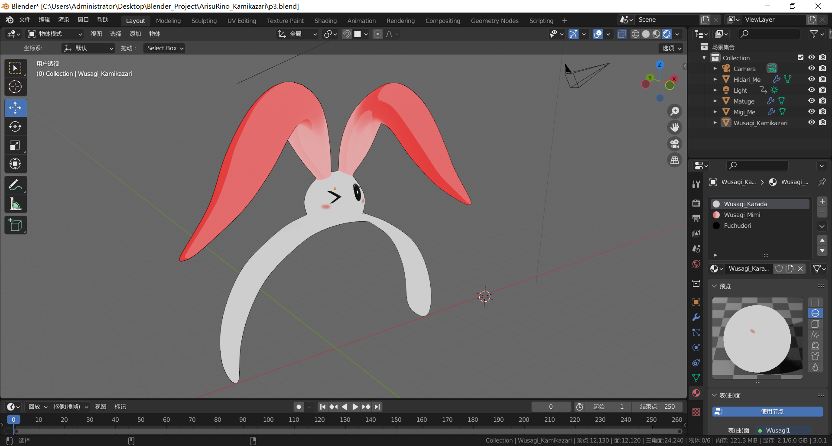The width and height of the screenshot is (832, 446).
Task: Click the 3D cursor tool
Action: pyautogui.click(x=15, y=87)
